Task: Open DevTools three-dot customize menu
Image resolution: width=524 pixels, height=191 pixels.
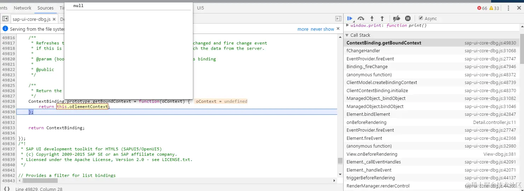Action: coord(508,8)
